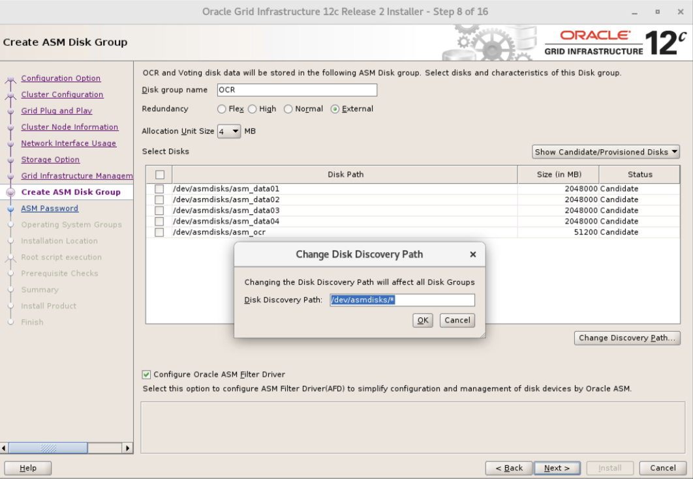Check the asm_ocr disk checkbox
Image resolution: width=693 pixels, height=479 pixels.
click(159, 232)
